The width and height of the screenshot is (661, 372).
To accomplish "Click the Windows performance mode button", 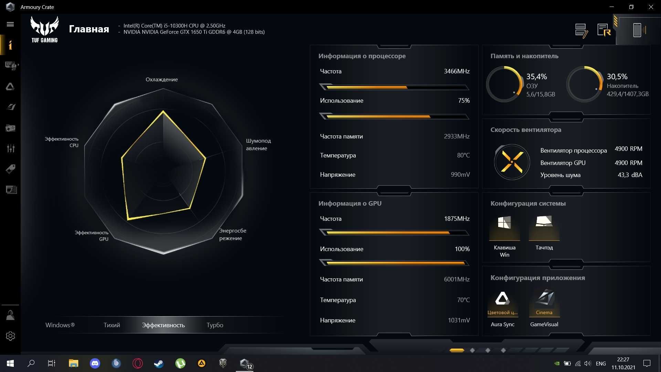I will [x=60, y=324].
